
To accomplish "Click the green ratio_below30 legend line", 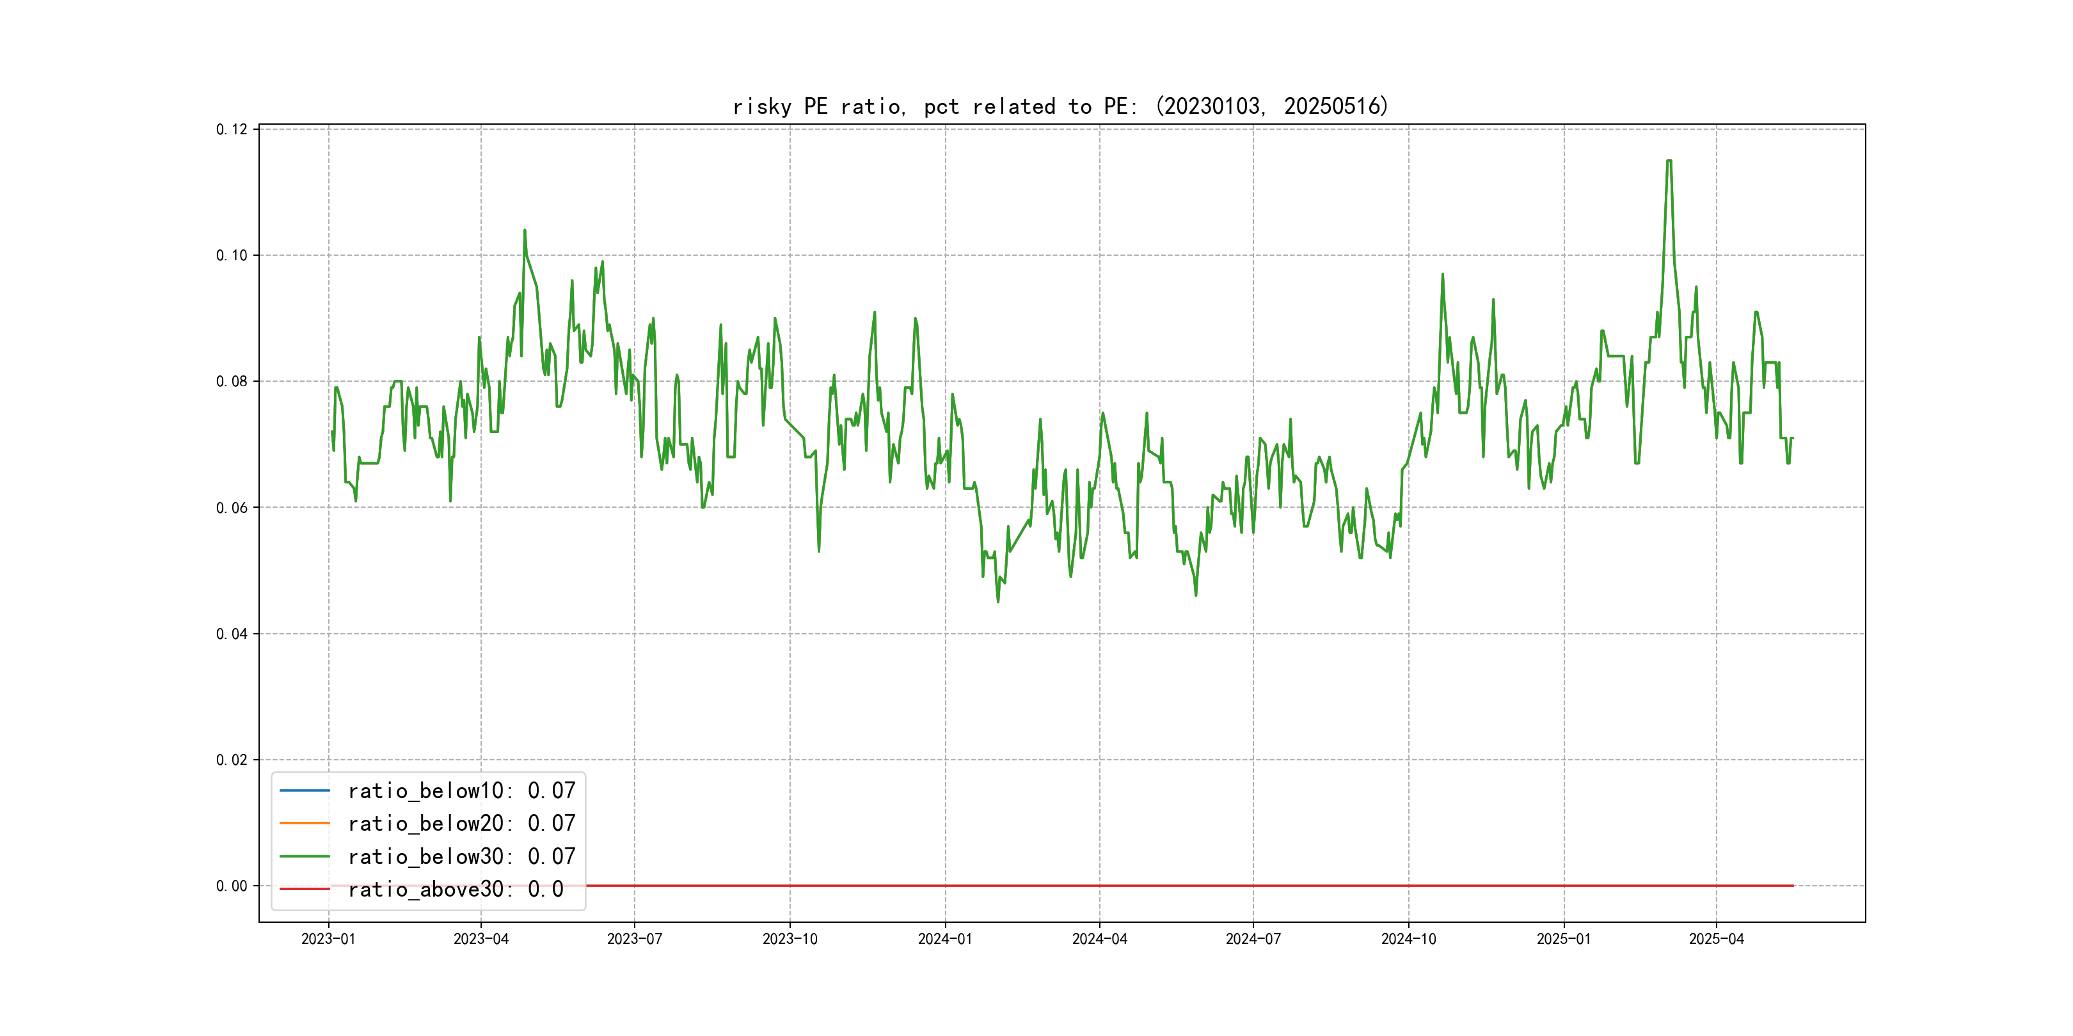I will point(304,857).
